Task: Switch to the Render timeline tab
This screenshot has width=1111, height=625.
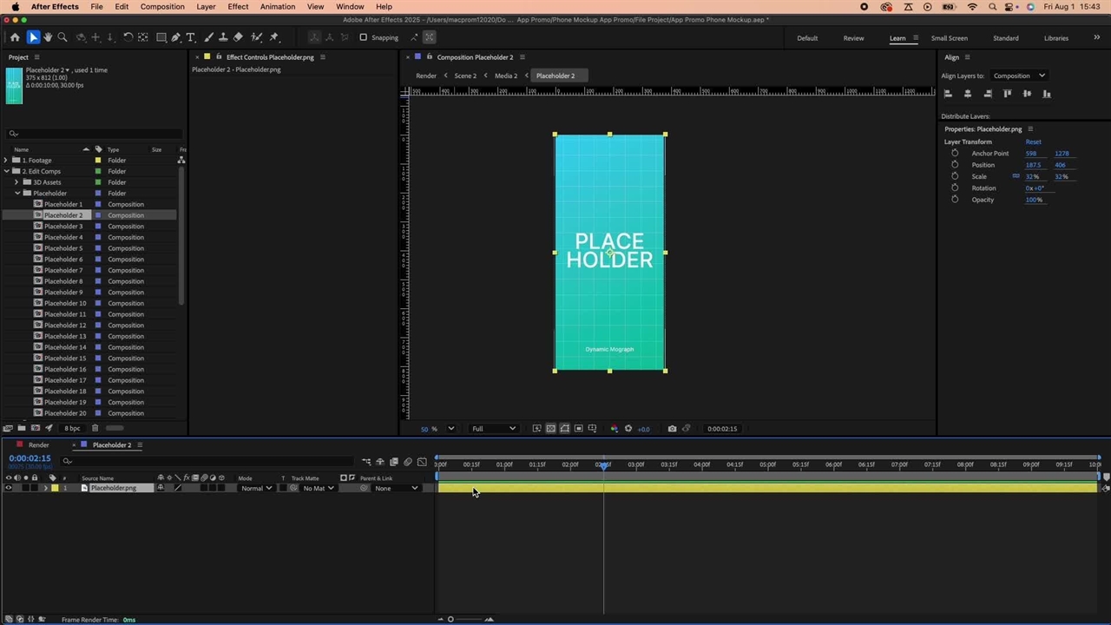Action: tap(38, 445)
